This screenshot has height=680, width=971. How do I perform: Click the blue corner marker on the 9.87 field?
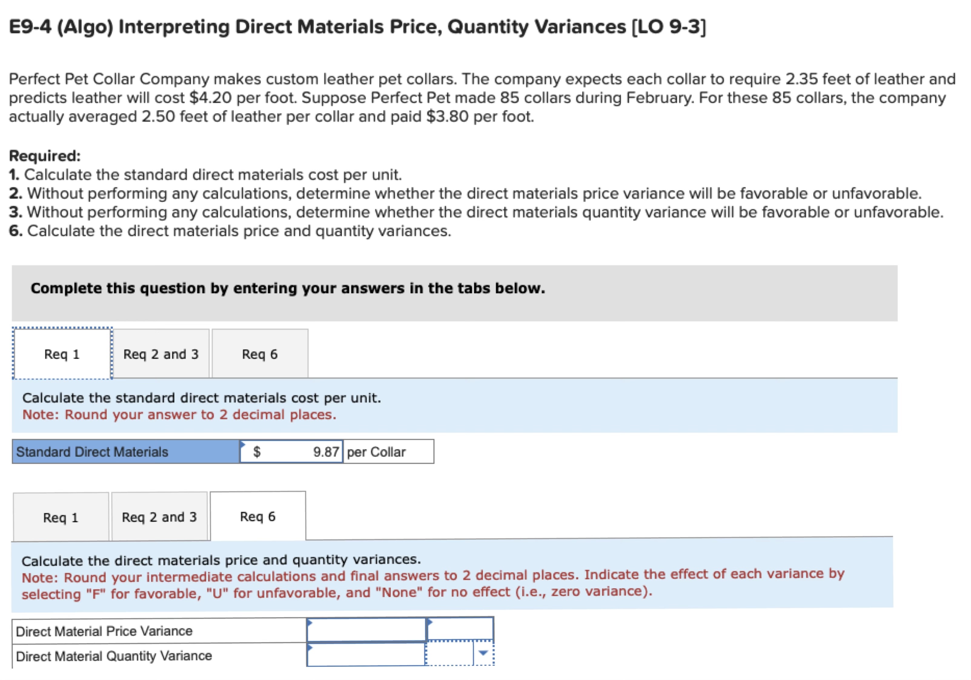tap(244, 444)
